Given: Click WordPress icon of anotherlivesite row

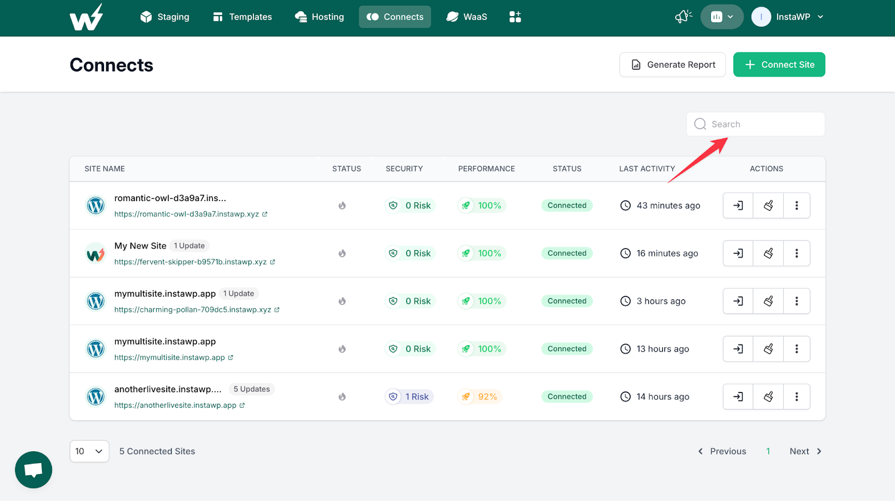Looking at the screenshot, I should [x=96, y=397].
